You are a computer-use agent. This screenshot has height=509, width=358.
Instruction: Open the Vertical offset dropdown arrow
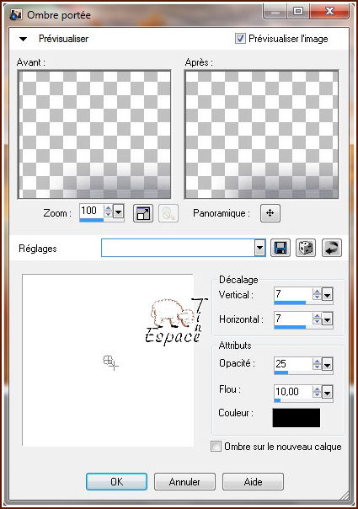coord(327,295)
